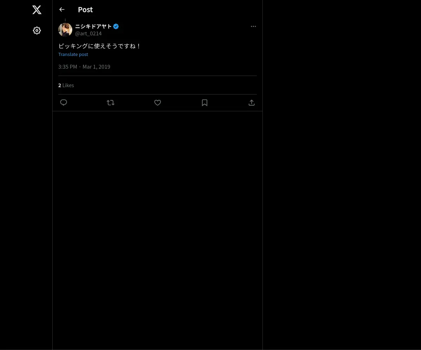
Task: Share the post via upload icon
Action: [x=252, y=103]
